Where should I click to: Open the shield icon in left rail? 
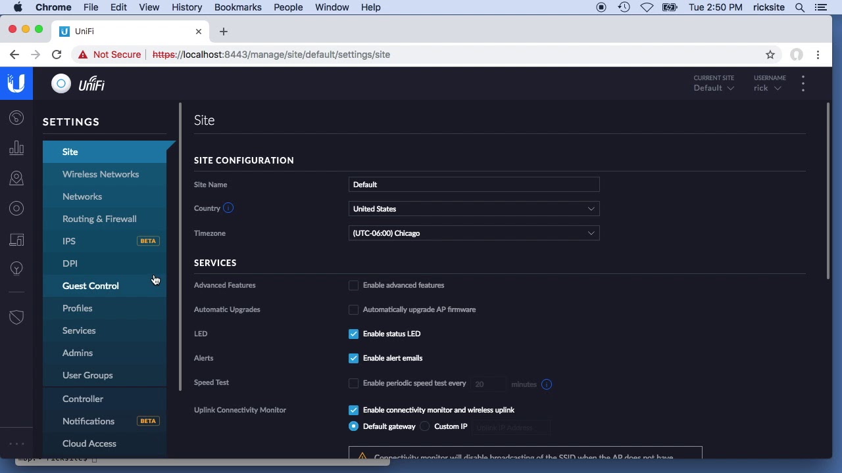[x=16, y=317]
